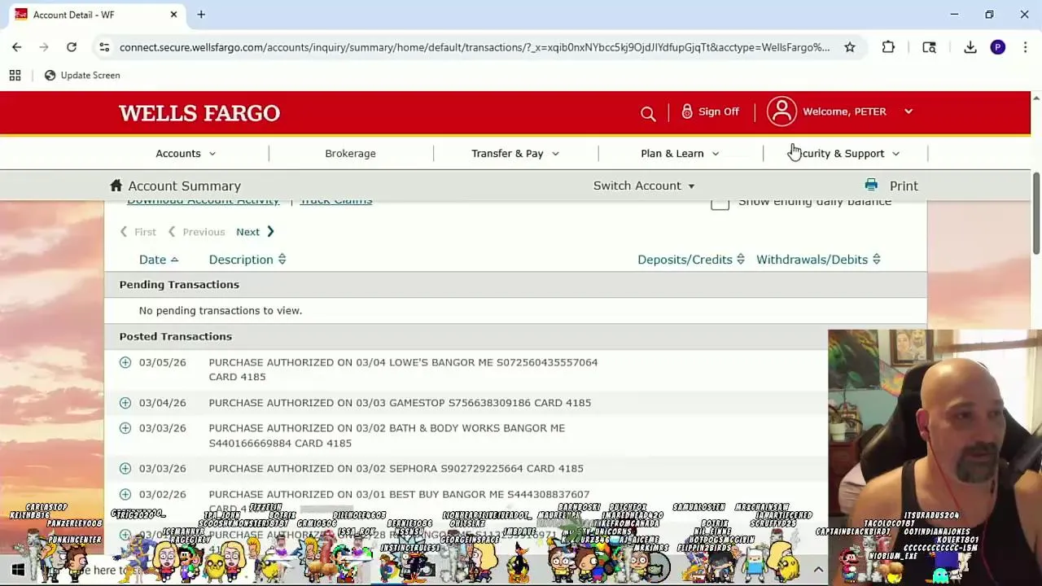This screenshot has height=586, width=1042.
Task: Click the Sign Off lock icon
Action: tap(687, 112)
